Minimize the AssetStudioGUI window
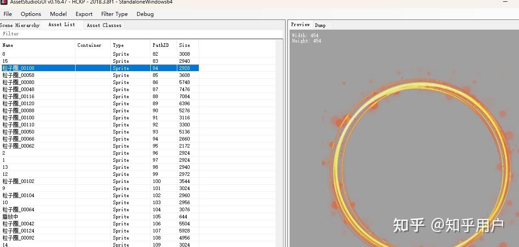The height and width of the screenshot is (247, 519). click(505, 2)
